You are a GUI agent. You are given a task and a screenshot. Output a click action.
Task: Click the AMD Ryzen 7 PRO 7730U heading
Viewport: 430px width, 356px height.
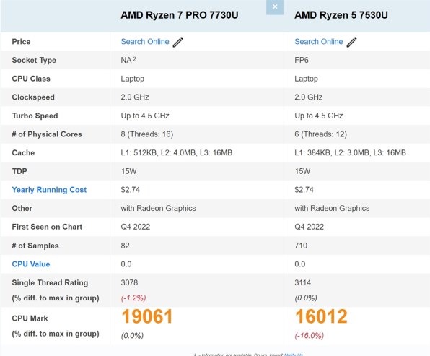(x=180, y=15)
